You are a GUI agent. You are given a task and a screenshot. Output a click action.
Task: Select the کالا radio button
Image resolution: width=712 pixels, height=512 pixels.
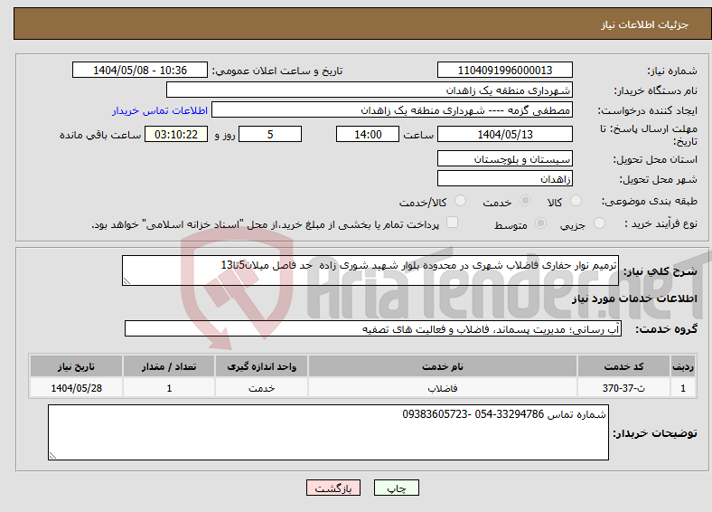coord(576,201)
